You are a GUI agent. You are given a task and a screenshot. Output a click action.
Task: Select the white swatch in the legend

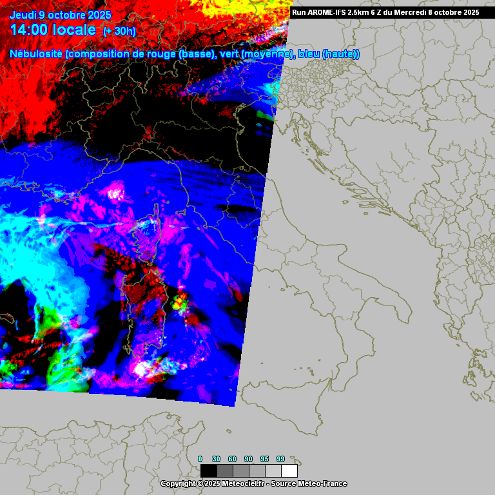pos(289,471)
